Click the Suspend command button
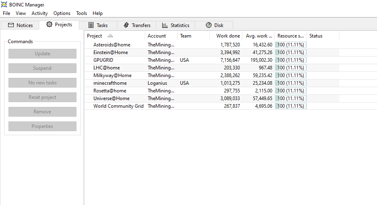This screenshot has height=205, width=377. click(x=42, y=68)
